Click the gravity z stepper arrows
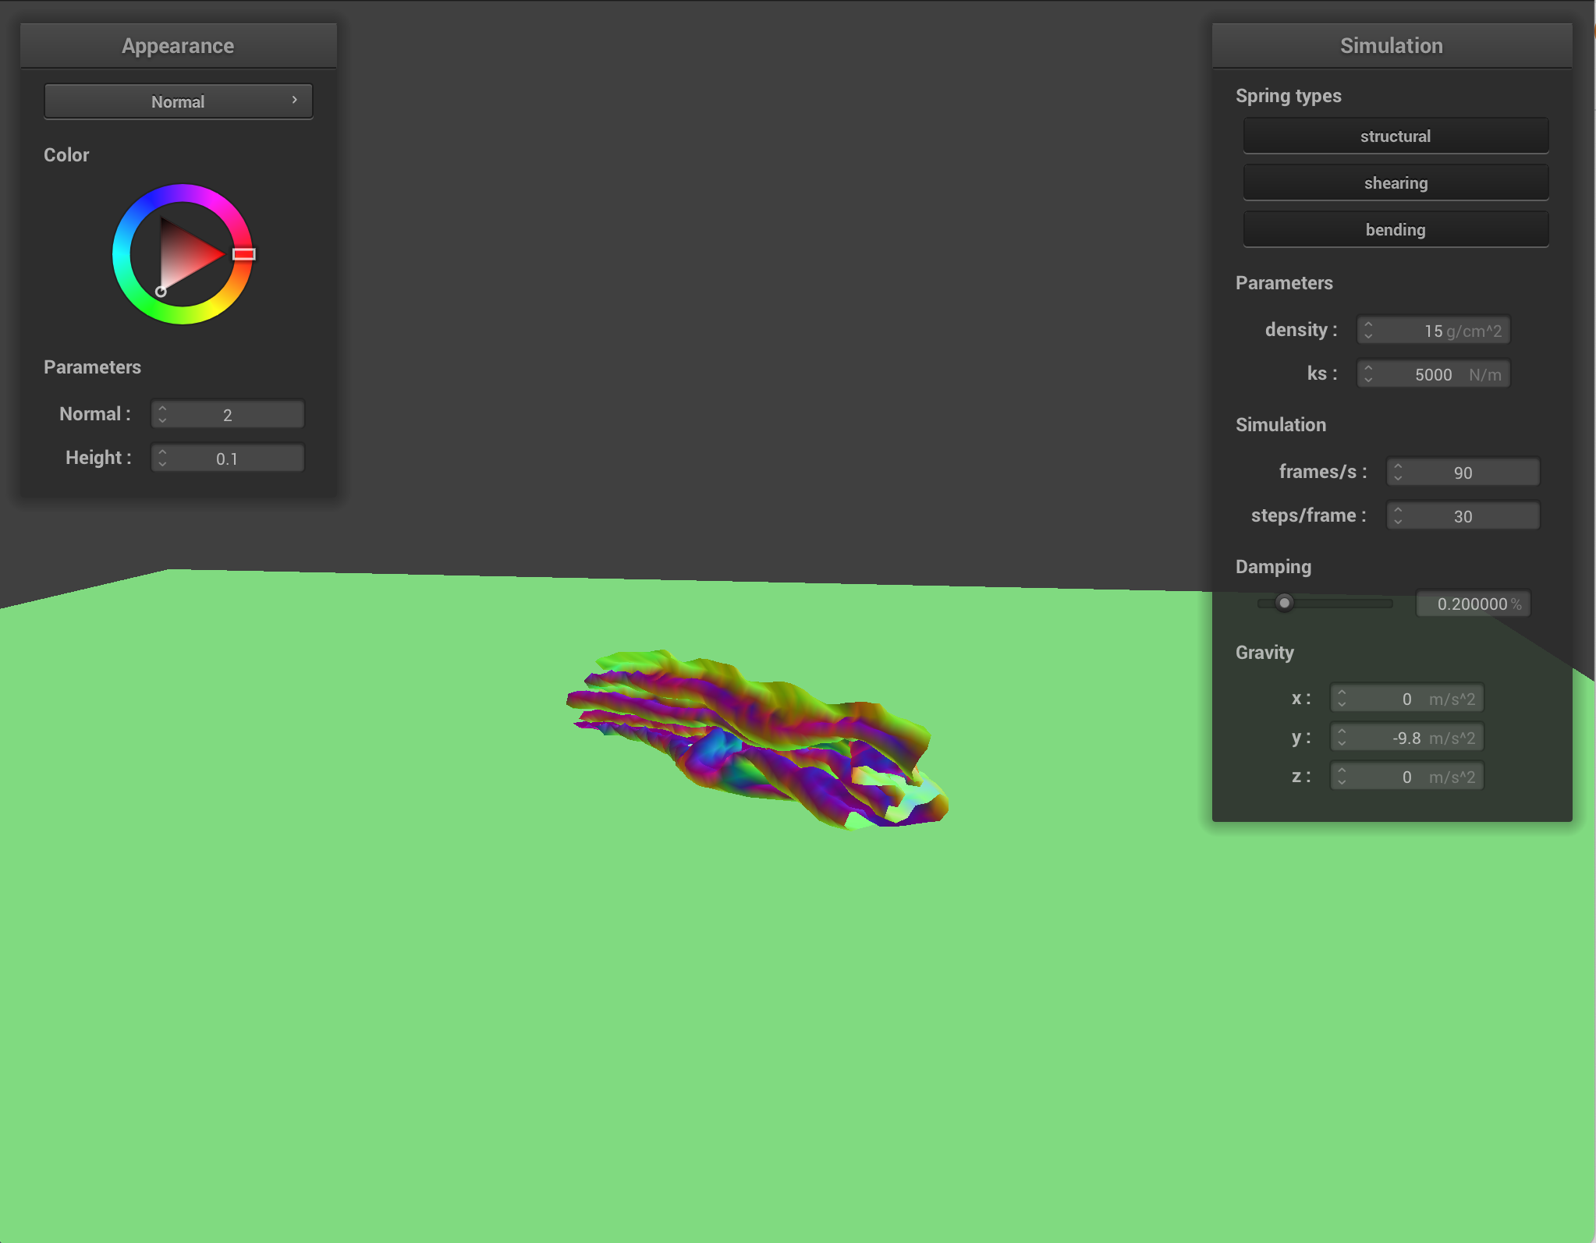 pyautogui.click(x=1342, y=776)
